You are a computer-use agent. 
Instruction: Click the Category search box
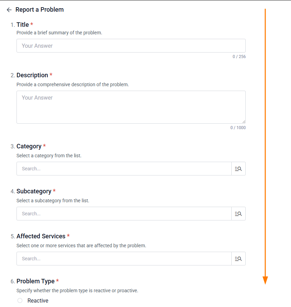(124, 169)
